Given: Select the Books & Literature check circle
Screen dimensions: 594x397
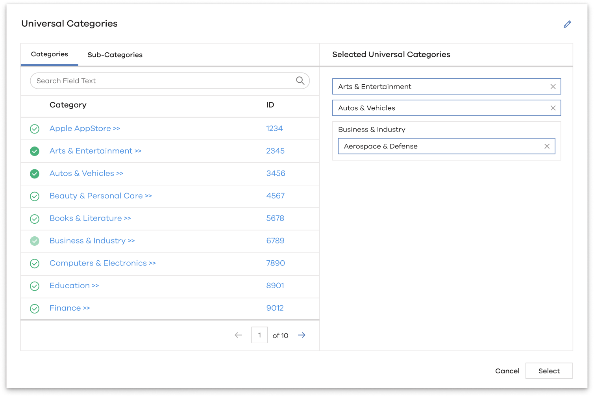Looking at the screenshot, I should [35, 219].
